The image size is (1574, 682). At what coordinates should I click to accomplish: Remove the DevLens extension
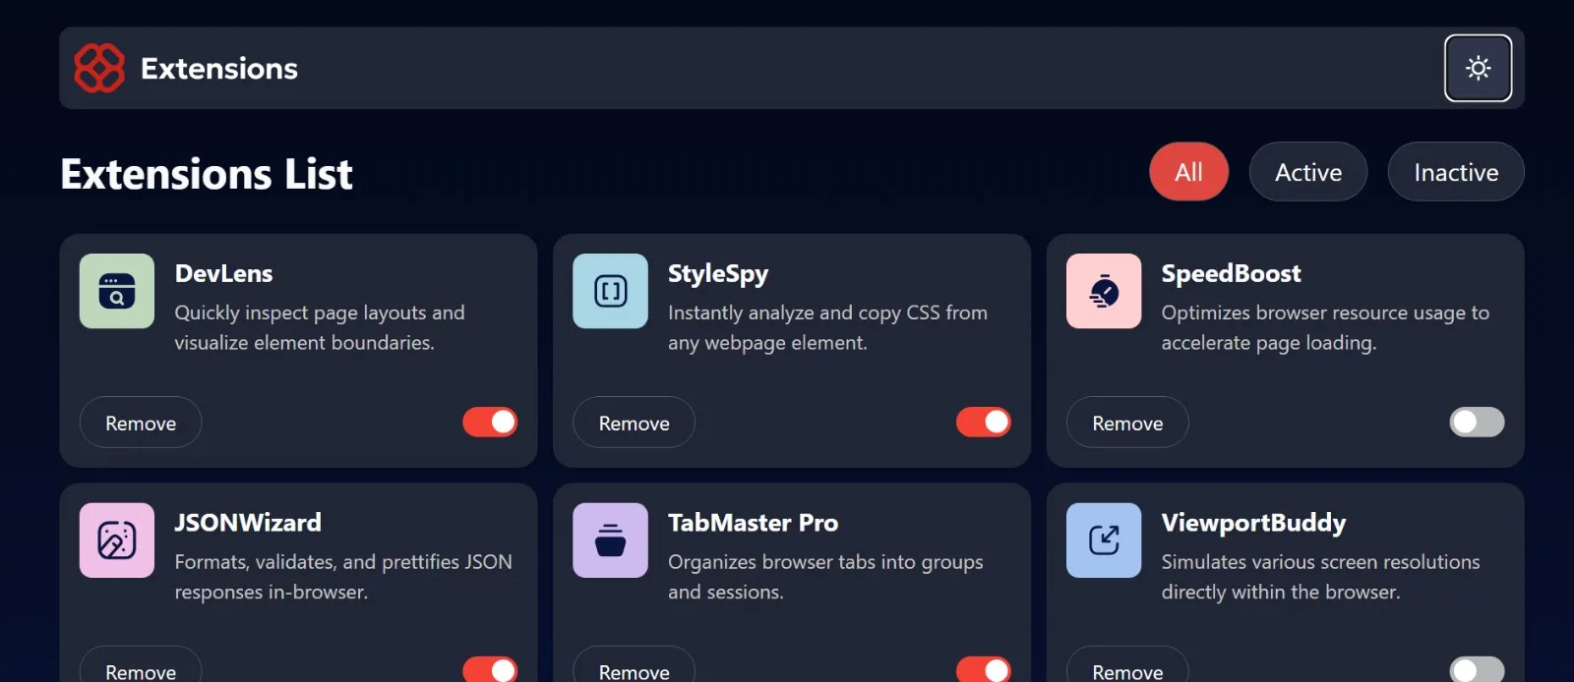(x=141, y=423)
